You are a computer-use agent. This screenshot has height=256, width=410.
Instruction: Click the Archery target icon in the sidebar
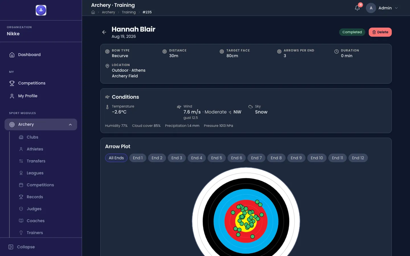click(x=12, y=124)
